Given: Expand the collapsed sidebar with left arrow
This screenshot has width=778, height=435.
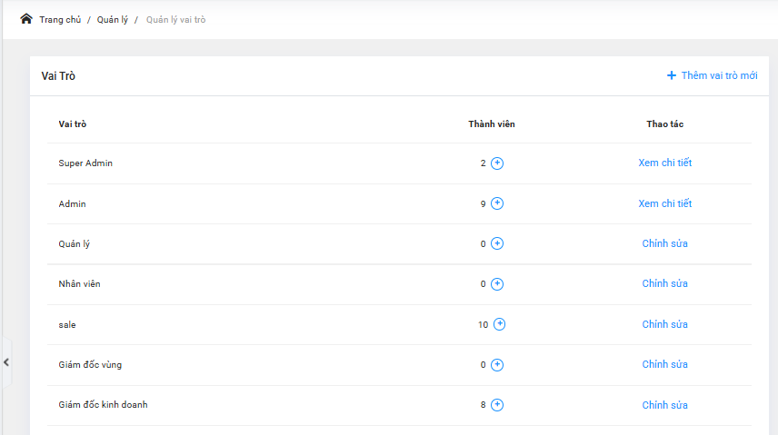Looking at the screenshot, I should 6,362.
